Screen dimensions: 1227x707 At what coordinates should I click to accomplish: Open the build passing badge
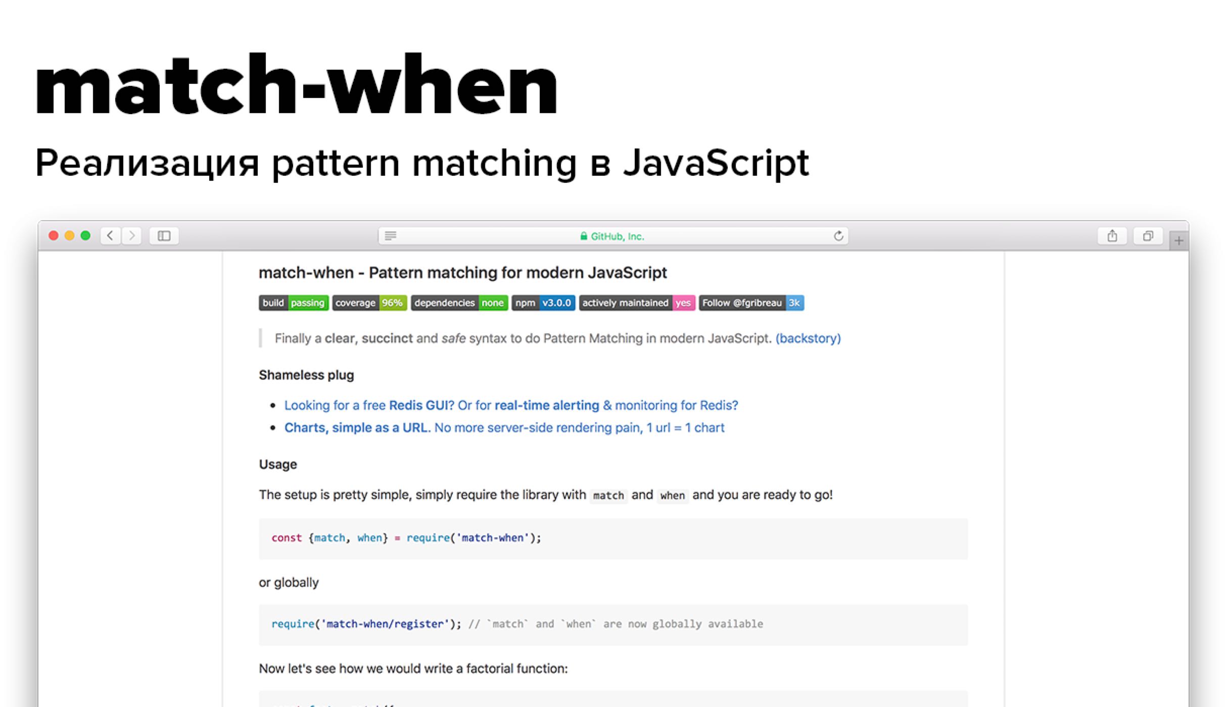coord(294,303)
